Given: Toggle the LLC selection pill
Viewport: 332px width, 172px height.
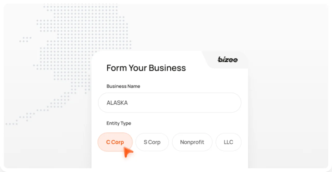Looking at the screenshot, I should tap(229, 142).
